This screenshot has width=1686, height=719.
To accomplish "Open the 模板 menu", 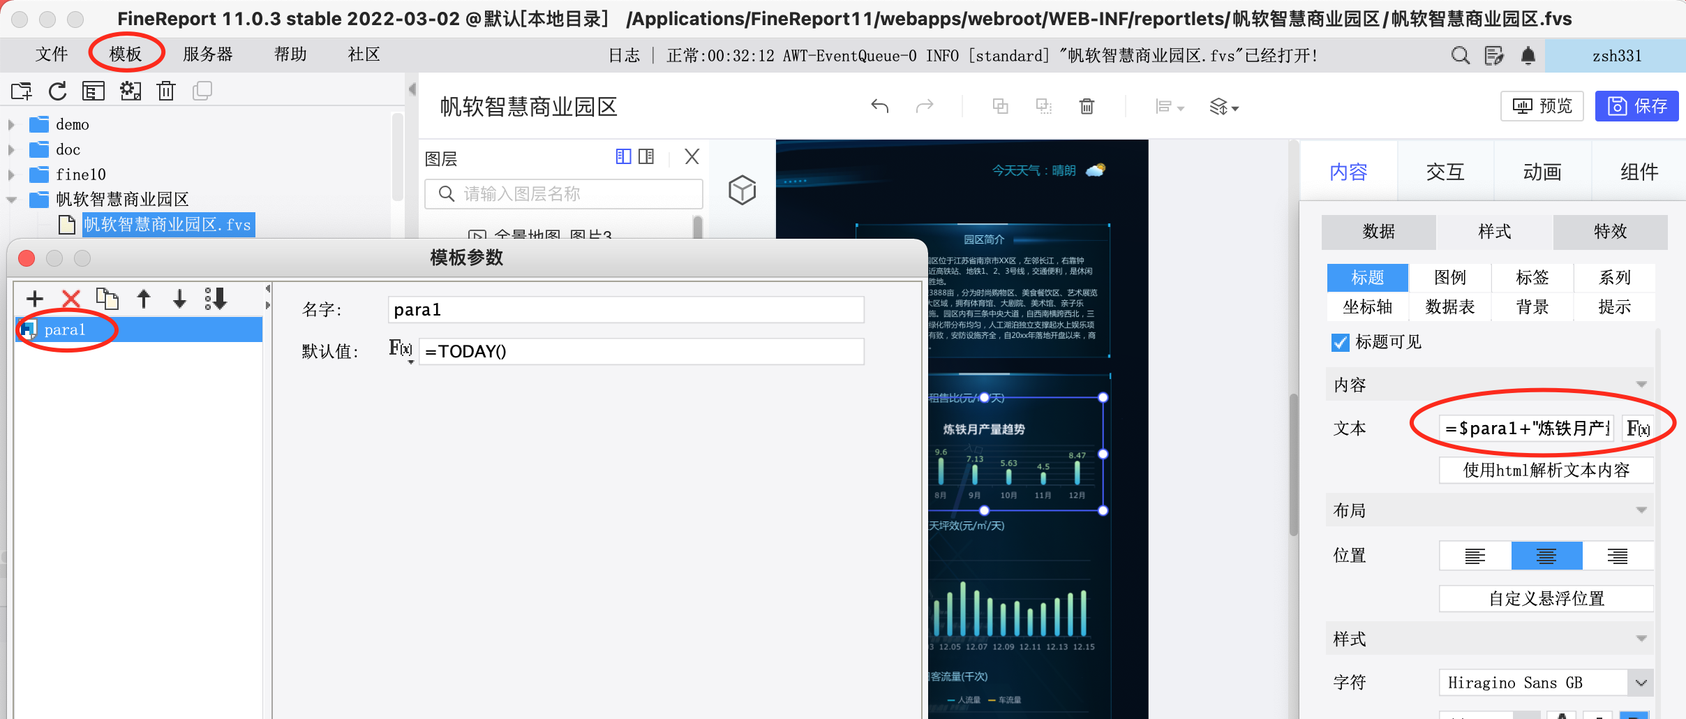I will tap(126, 54).
